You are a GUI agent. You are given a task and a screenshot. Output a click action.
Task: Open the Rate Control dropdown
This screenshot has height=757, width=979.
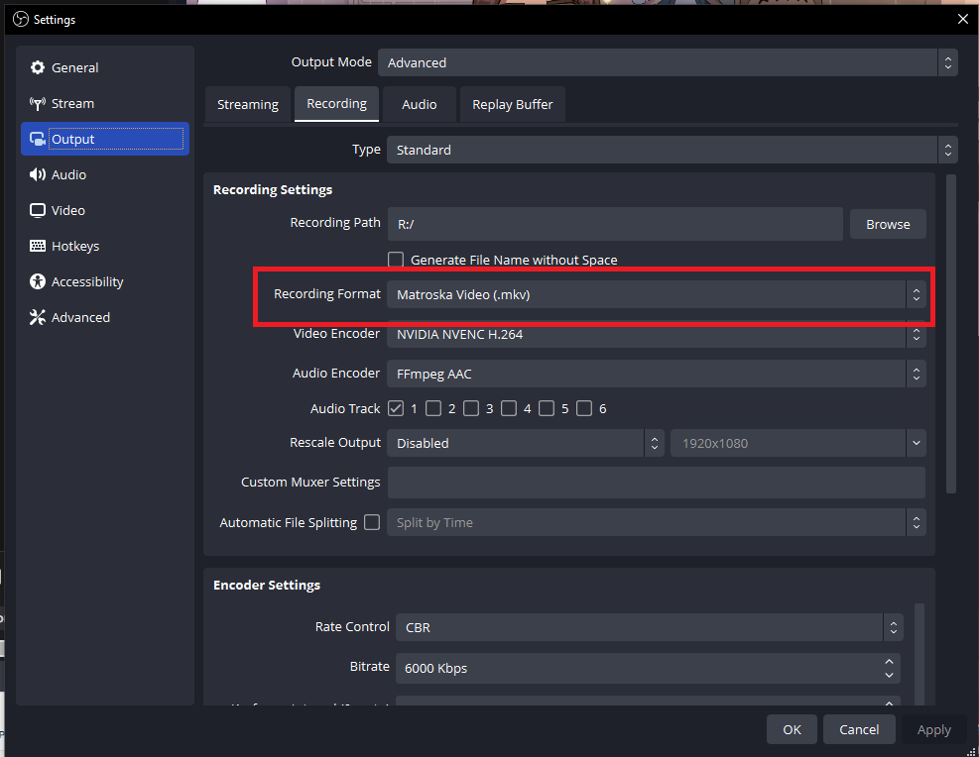[x=650, y=626]
